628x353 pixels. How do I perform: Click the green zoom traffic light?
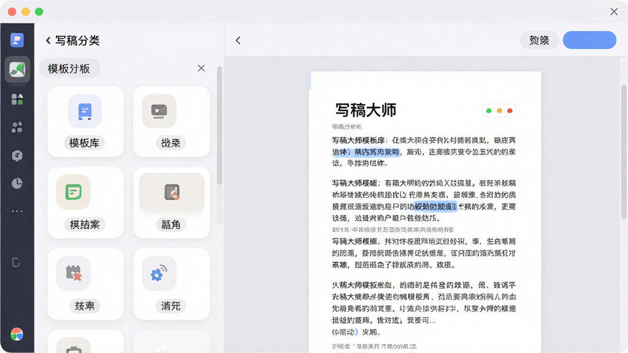click(x=39, y=12)
